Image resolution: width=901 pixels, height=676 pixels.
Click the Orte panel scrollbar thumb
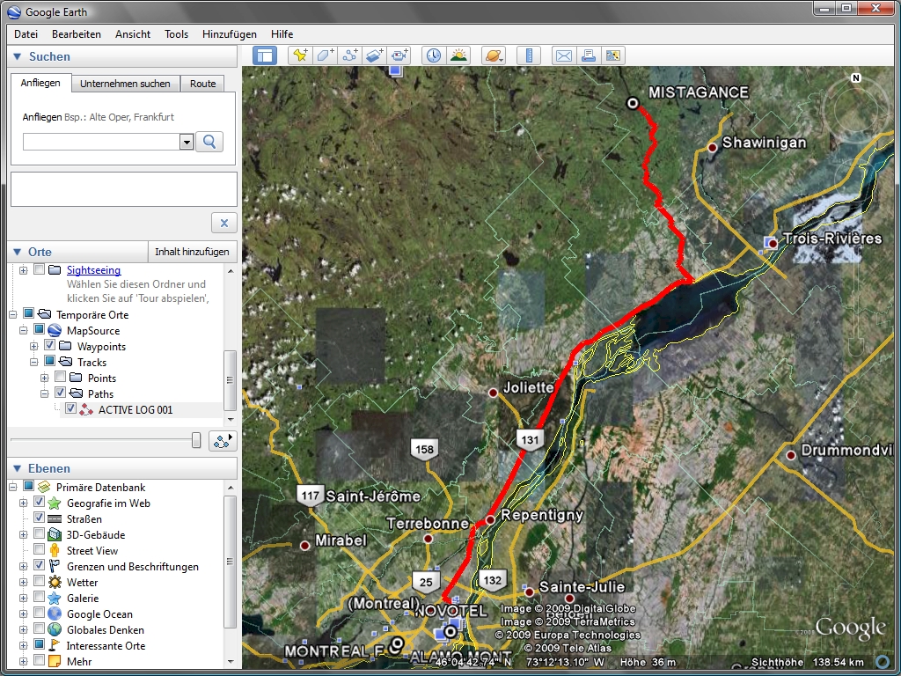[230, 380]
